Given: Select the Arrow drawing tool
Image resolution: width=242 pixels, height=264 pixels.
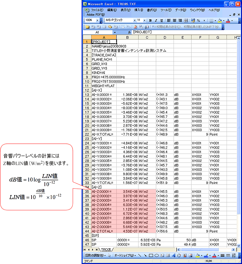Looking at the screenshot, I should coord(145,256).
